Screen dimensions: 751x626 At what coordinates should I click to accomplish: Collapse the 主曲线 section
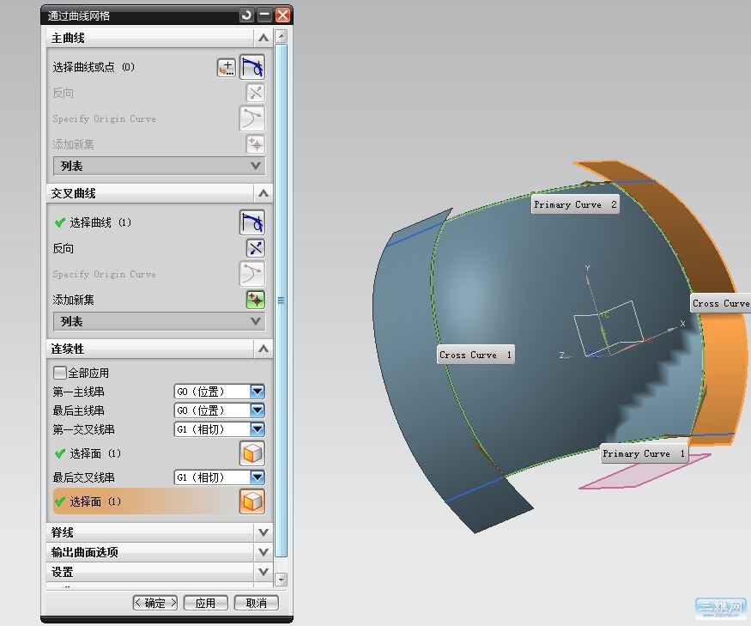click(263, 38)
